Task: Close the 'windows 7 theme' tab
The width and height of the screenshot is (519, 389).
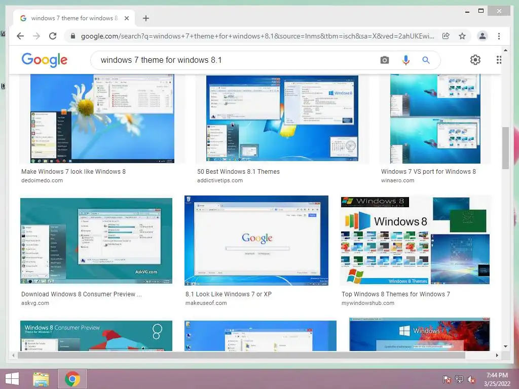Action: tap(126, 18)
